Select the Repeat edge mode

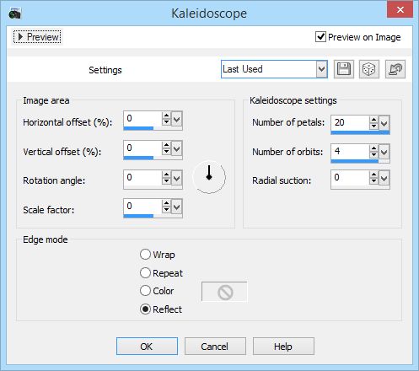(145, 272)
